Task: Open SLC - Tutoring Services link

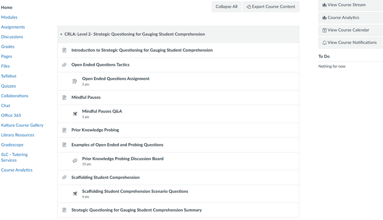Action: [14, 157]
